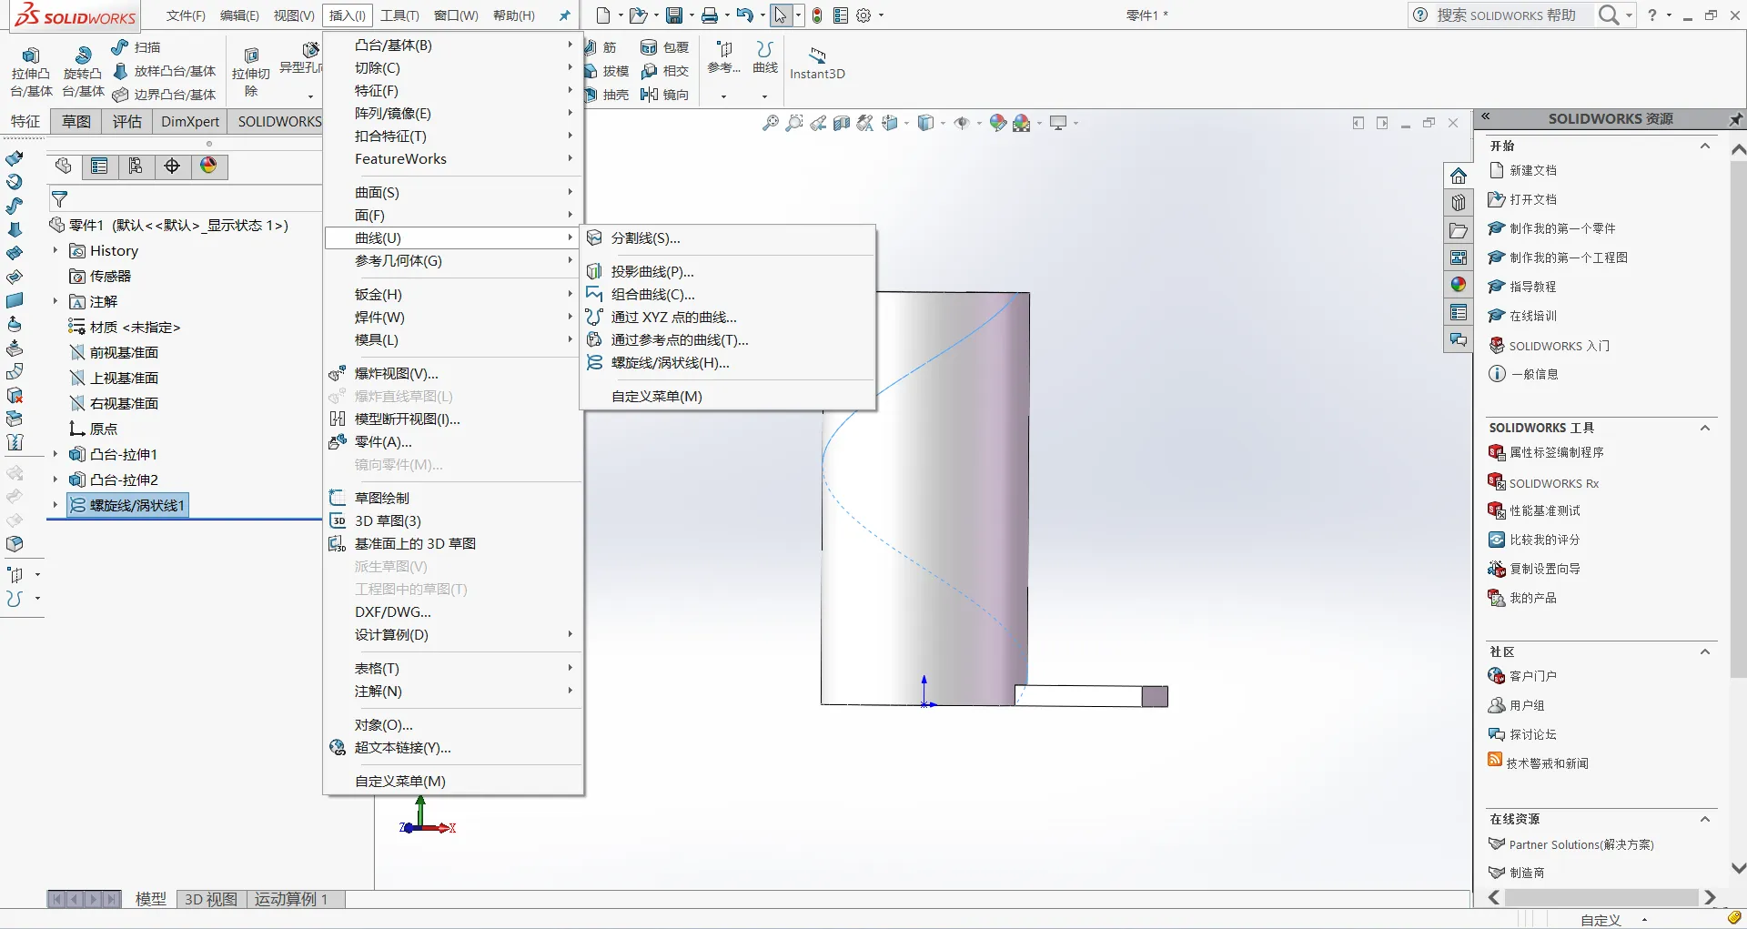
Task: Open the Options gear icon
Action: (x=863, y=15)
